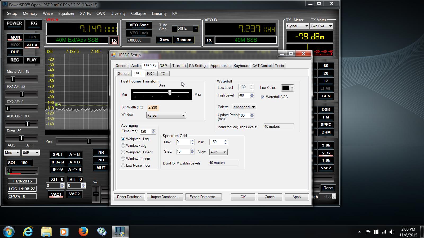Adjust the Master AF slider

click(12, 79)
